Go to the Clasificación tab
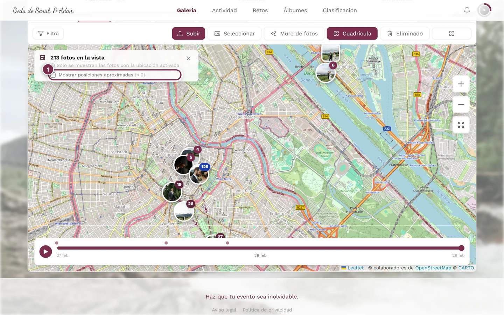The width and height of the screenshot is (504, 315). 340,10
